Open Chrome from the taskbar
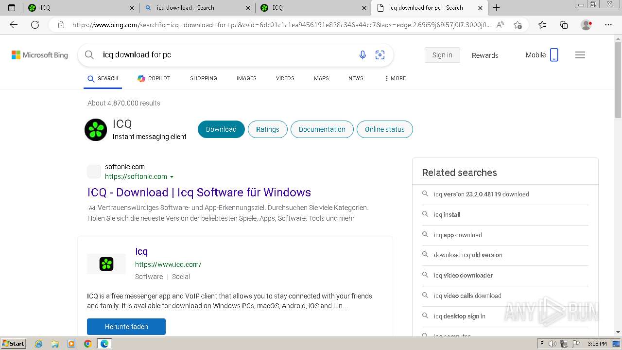The height and width of the screenshot is (350, 622). (x=87, y=344)
